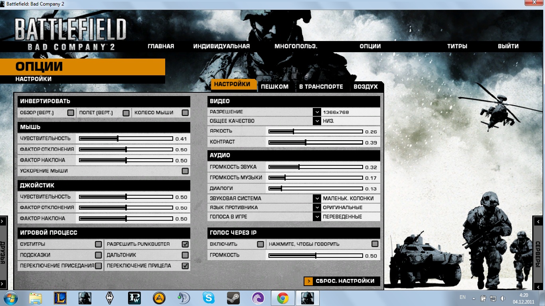Switch to the В транспорте tab
This screenshot has height=306, width=545.
click(x=321, y=87)
